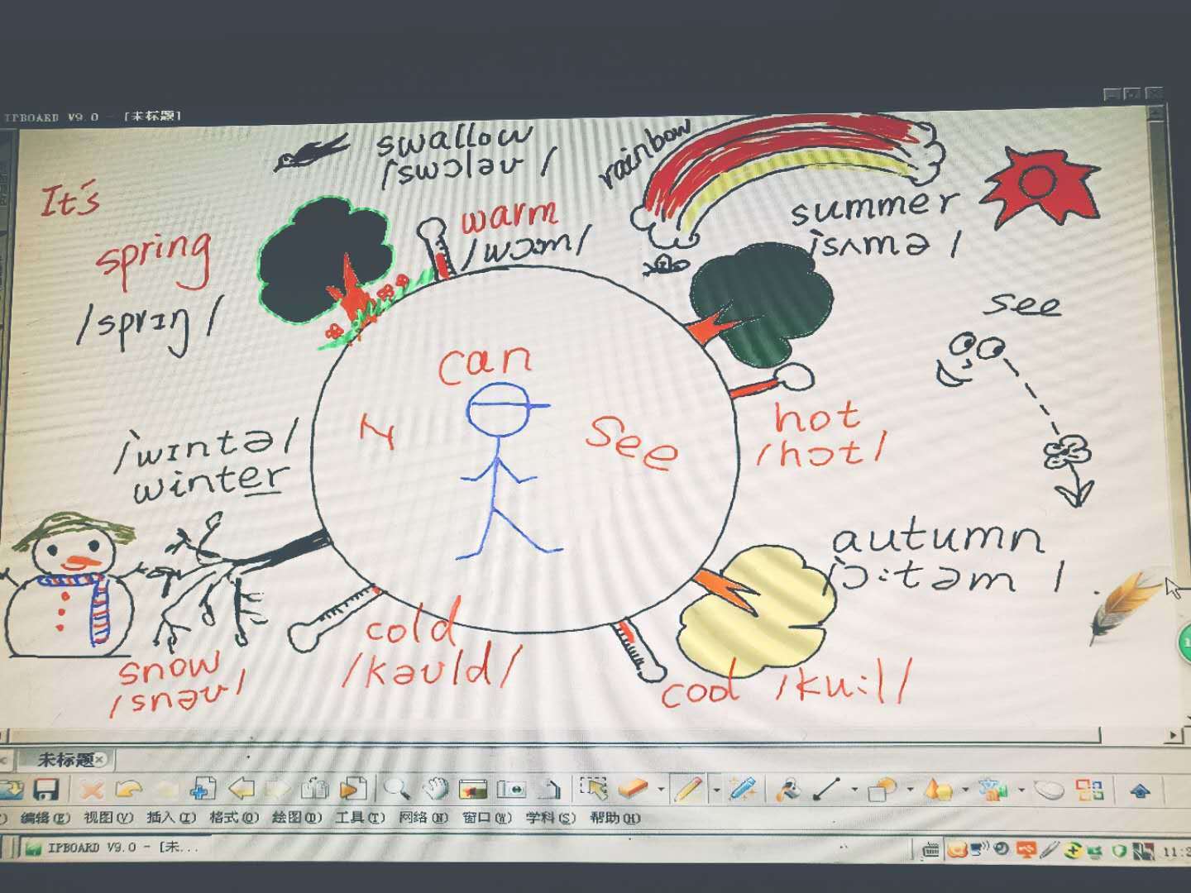Open the 插入(I) menu
1191x893 pixels.
pos(171,818)
